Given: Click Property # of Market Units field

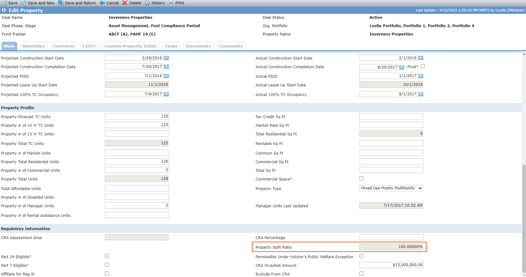Looking at the screenshot, I should [137, 153].
